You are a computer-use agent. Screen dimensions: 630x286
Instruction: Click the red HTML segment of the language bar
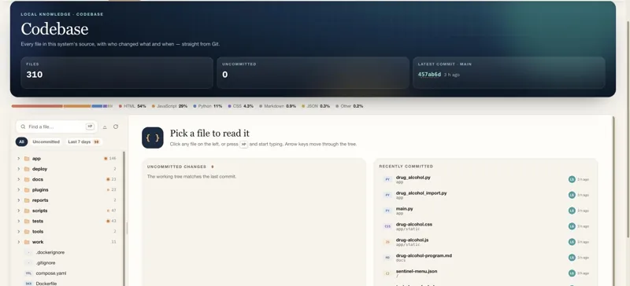[37, 106]
